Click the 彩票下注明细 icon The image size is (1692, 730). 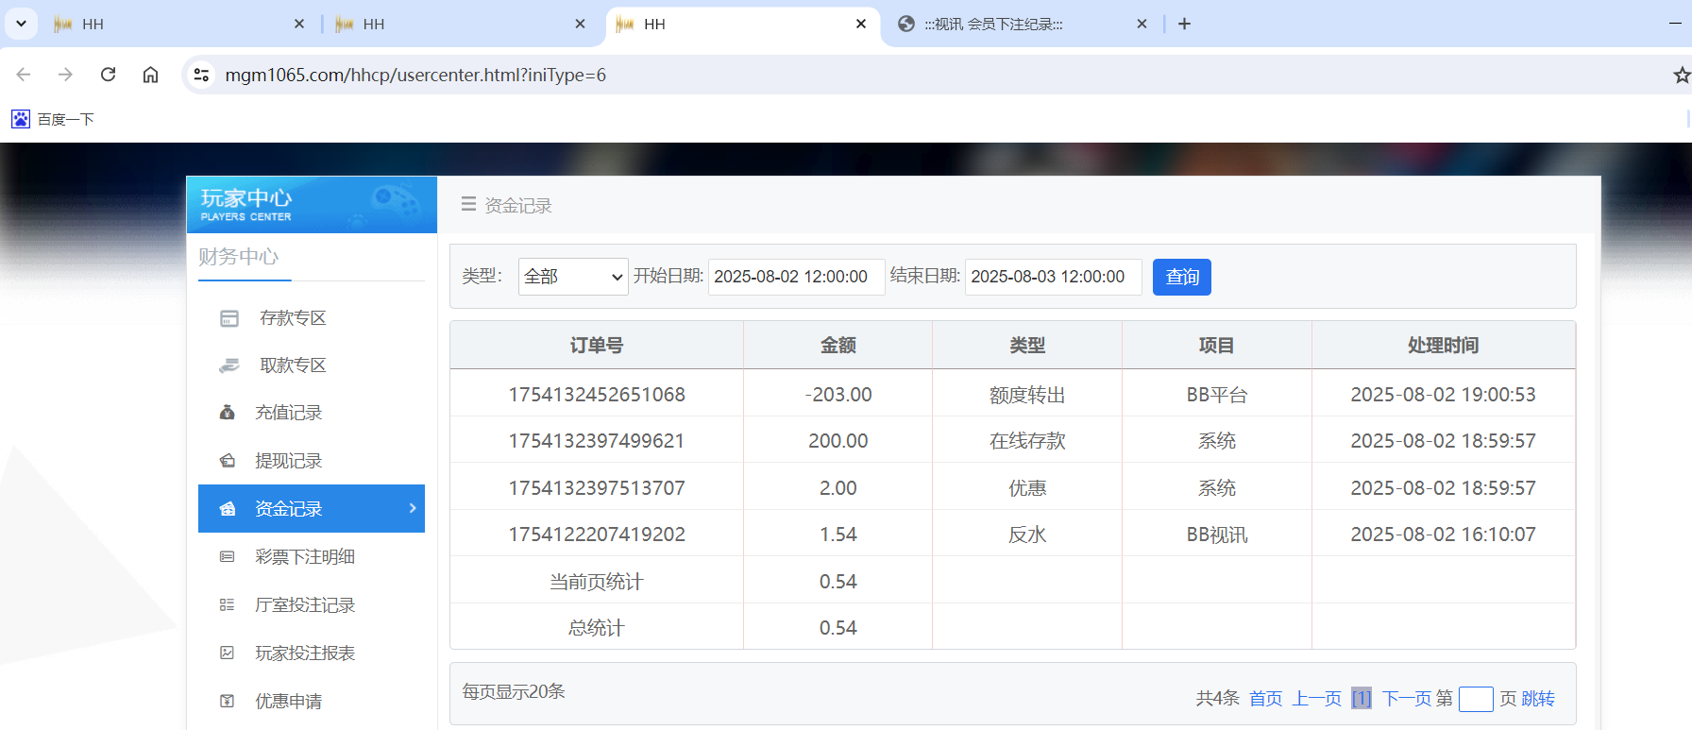(227, 557)
